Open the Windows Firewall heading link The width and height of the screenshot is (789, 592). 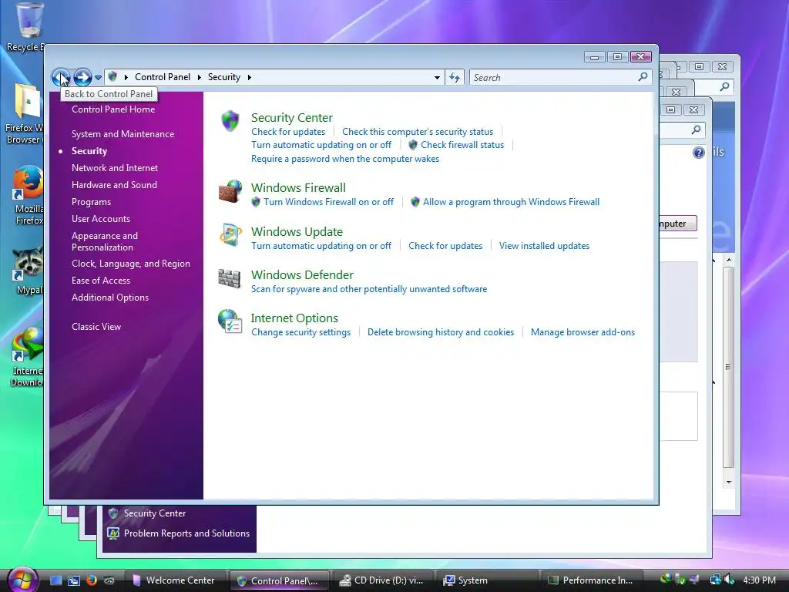pyautogui.click(x=298, y=187)
